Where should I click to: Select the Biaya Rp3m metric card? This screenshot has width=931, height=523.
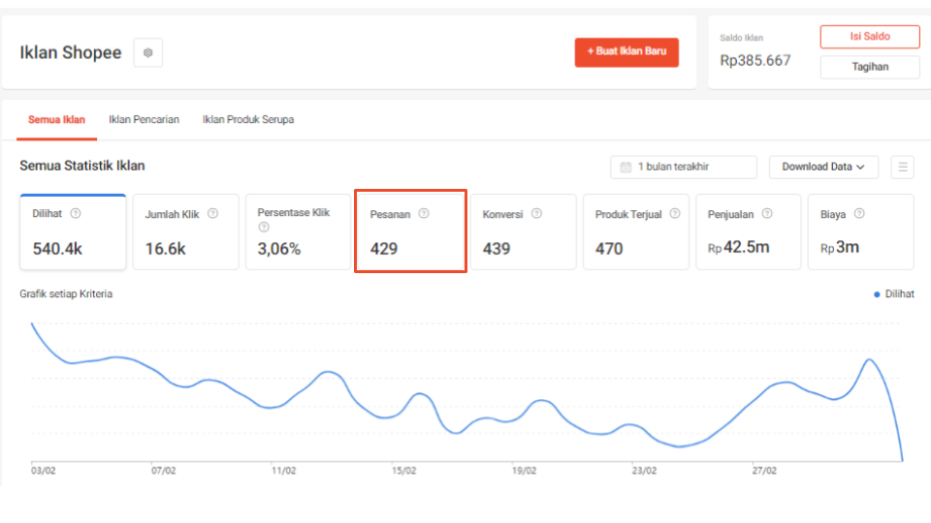861,231
